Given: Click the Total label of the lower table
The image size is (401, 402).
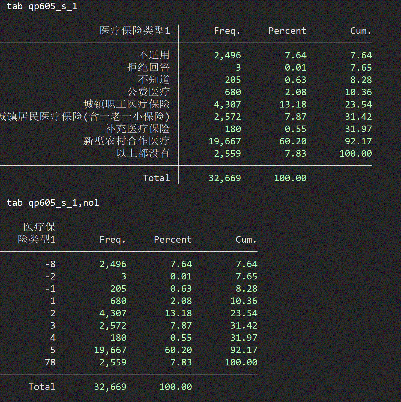Looking at the screenshot, I should click(42, 387).
